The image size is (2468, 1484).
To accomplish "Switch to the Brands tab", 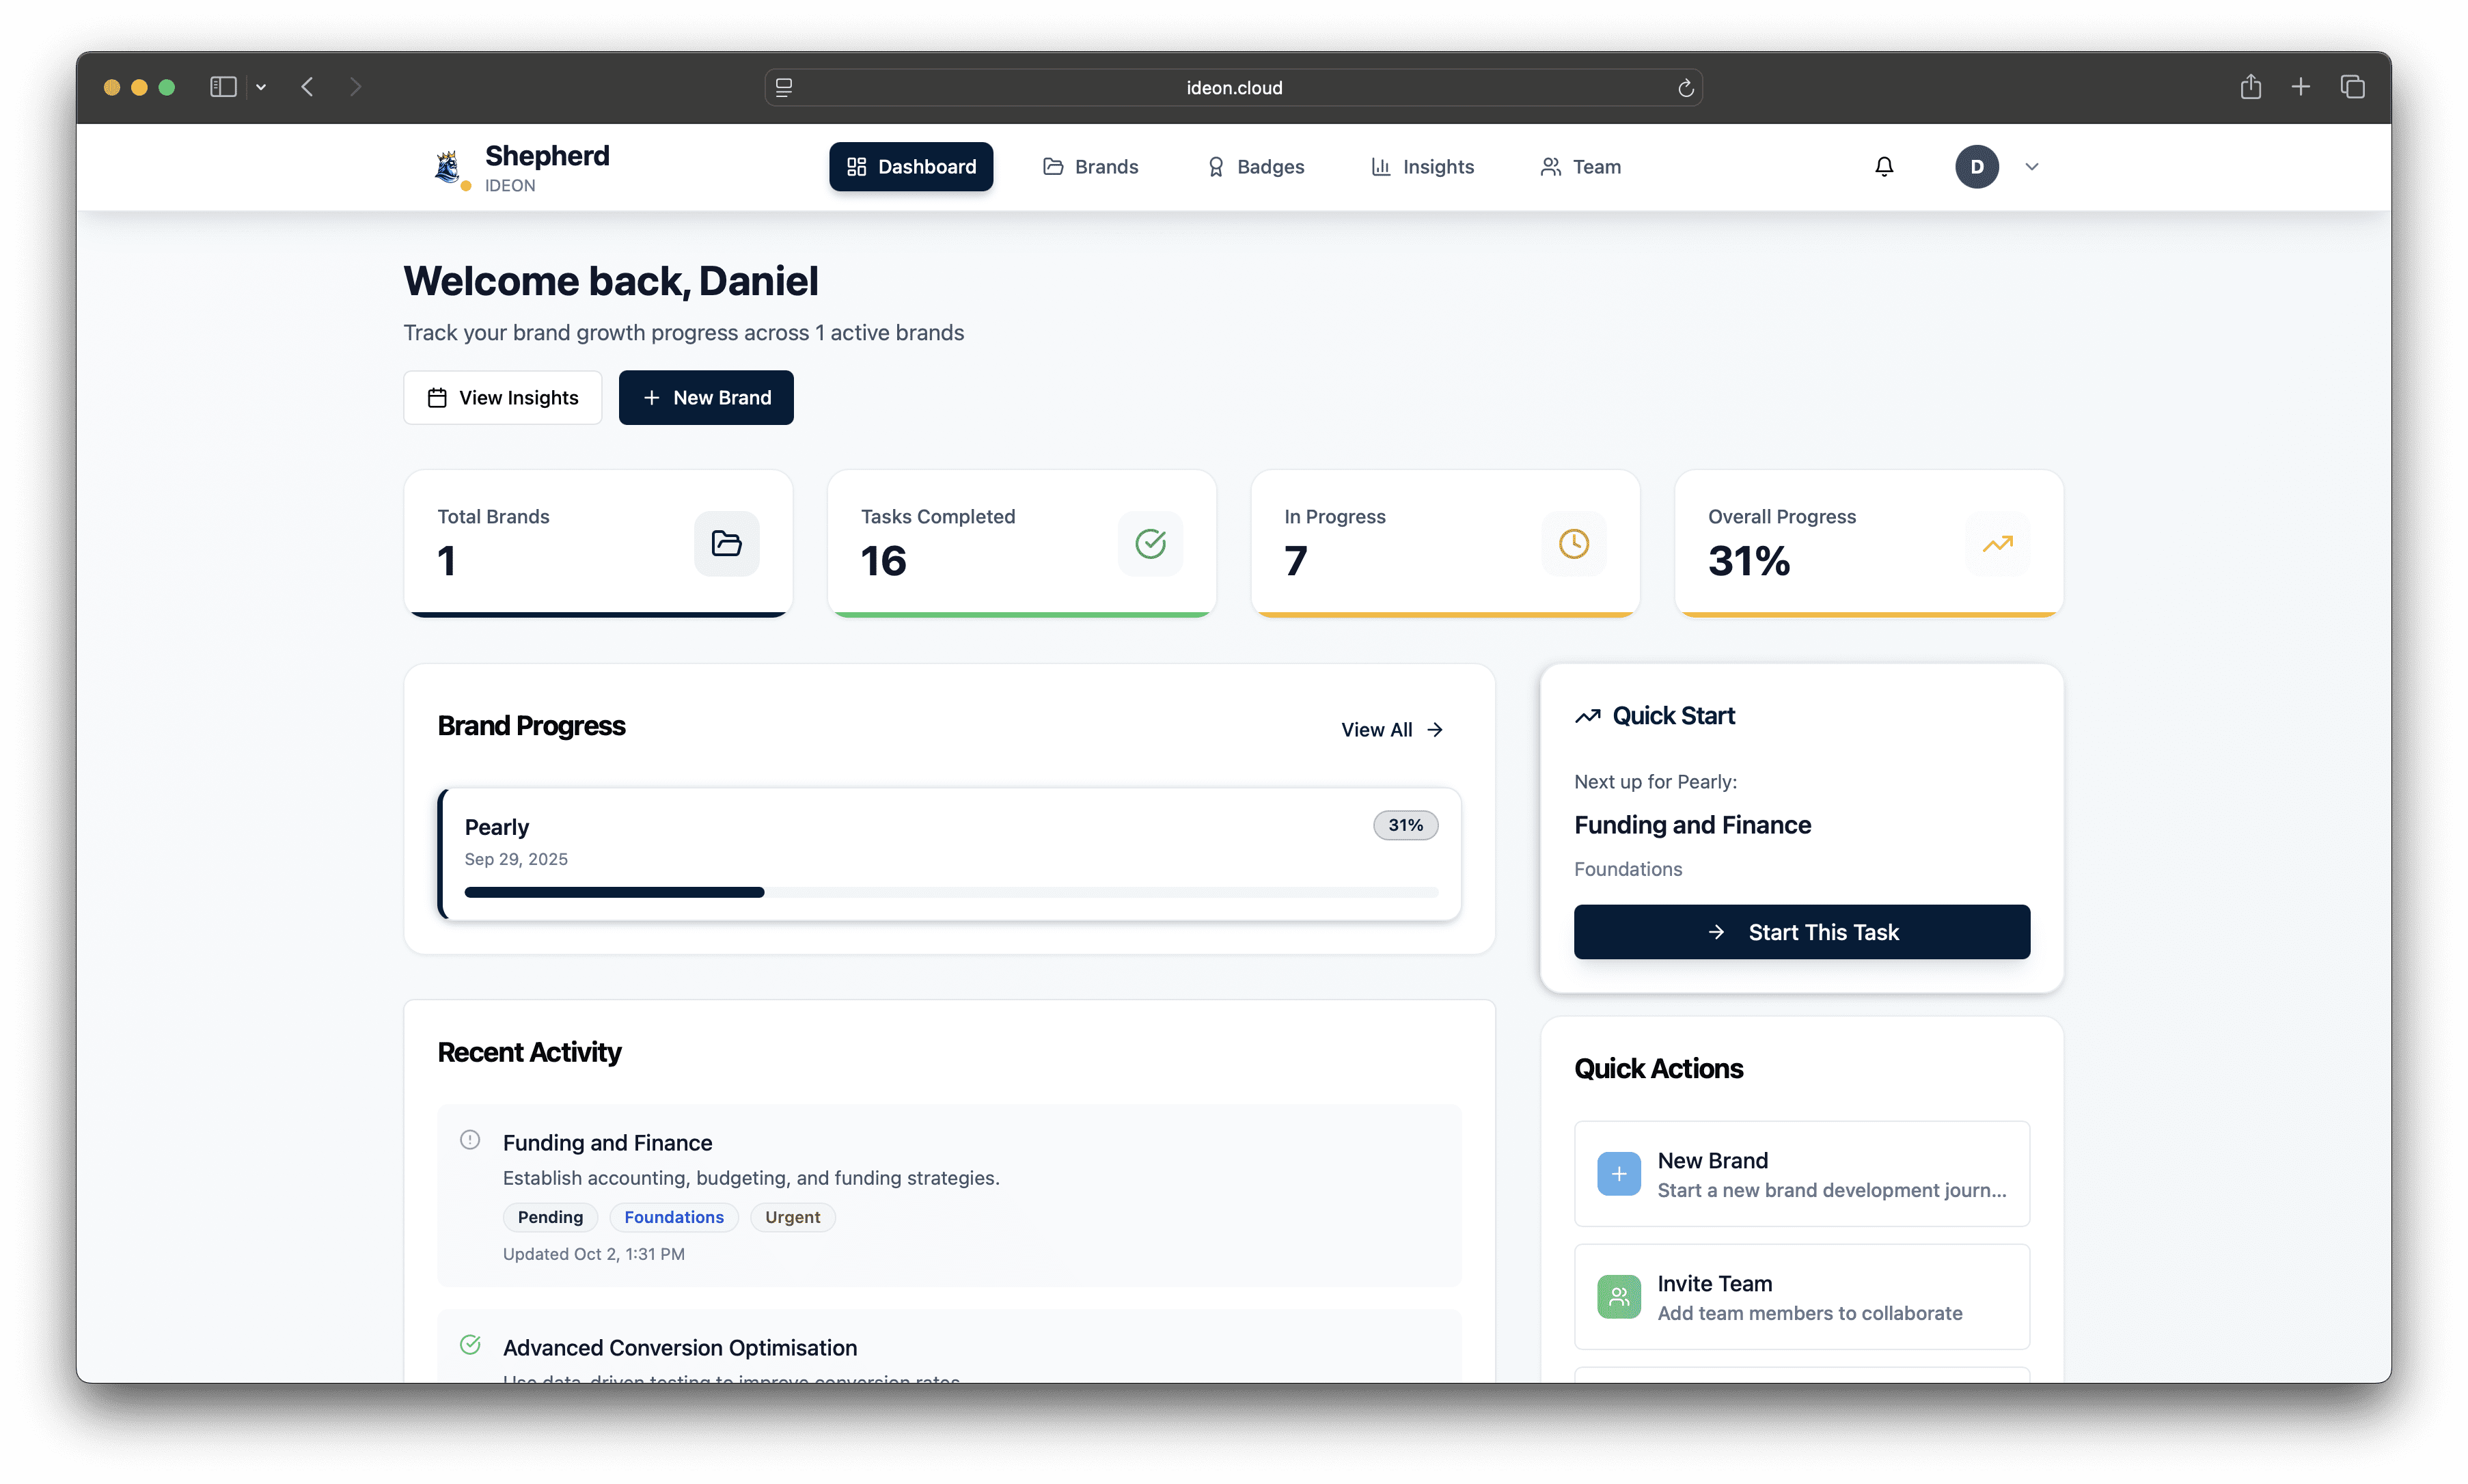I will pyautogui.click(x=1090, y=167).
